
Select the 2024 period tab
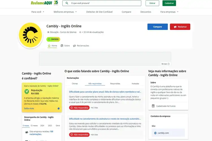coord(42,125)
